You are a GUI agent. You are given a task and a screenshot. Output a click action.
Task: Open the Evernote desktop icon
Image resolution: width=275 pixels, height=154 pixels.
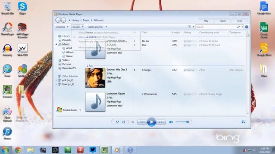coord(7,92)
